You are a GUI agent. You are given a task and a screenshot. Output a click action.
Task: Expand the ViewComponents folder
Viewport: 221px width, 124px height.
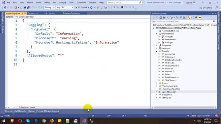point(156,86)
